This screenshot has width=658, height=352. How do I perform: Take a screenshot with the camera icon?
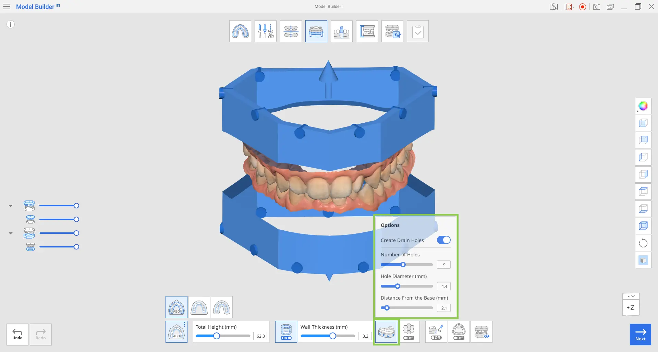coord(597,7)
